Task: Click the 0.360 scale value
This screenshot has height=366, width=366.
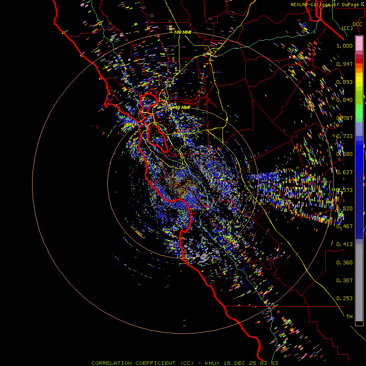Action: [344, 263]
